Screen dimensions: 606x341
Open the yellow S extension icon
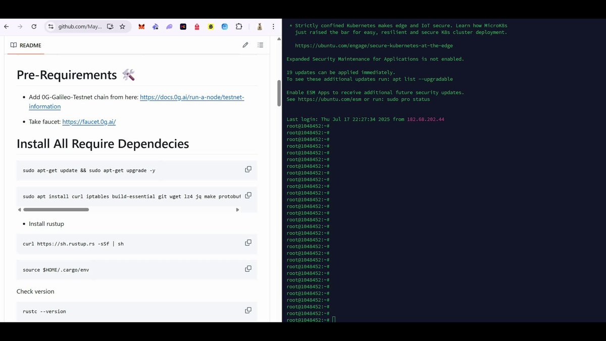click(x=211, y=26)
